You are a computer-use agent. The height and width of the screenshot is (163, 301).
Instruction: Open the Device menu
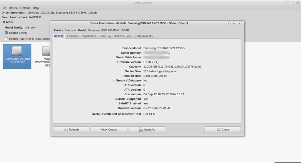pyautogui.click(x=13, y=8)
